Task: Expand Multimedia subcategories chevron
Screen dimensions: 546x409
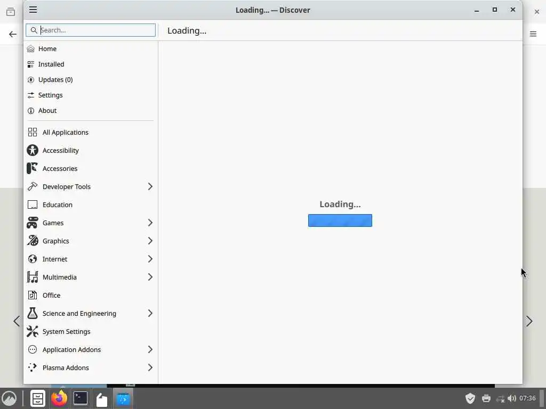Action: (150, 277)
